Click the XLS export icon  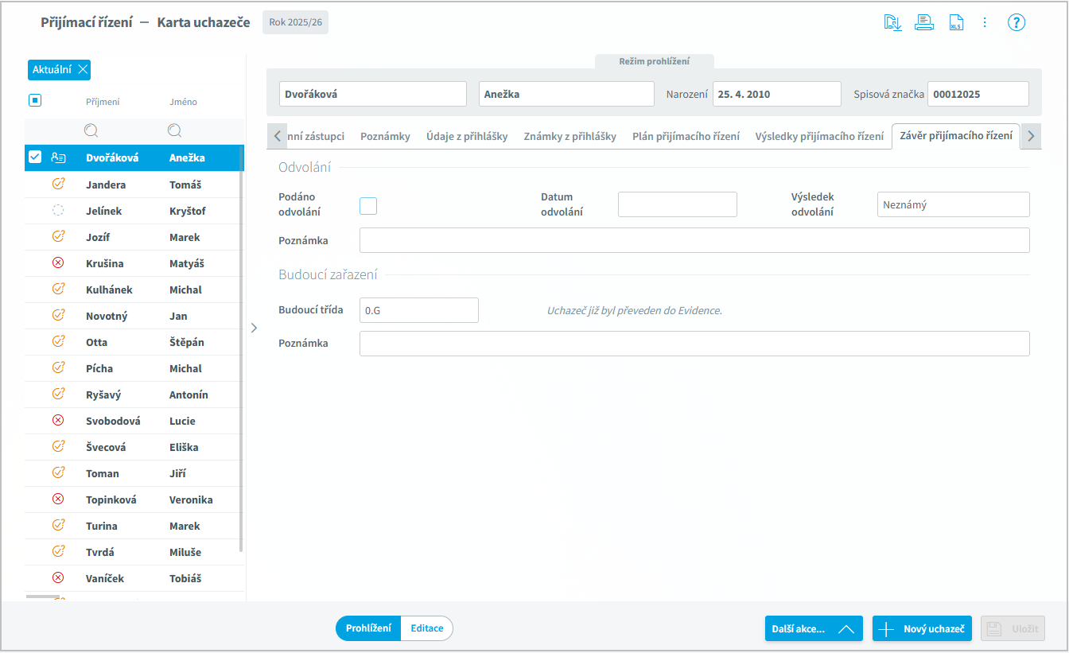point(955,22)
